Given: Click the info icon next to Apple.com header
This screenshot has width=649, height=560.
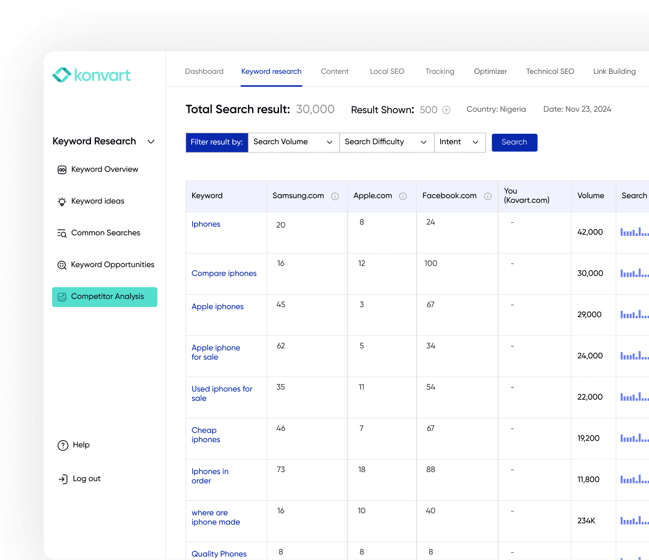Looking at the screenshot, I should coord(402,196).
